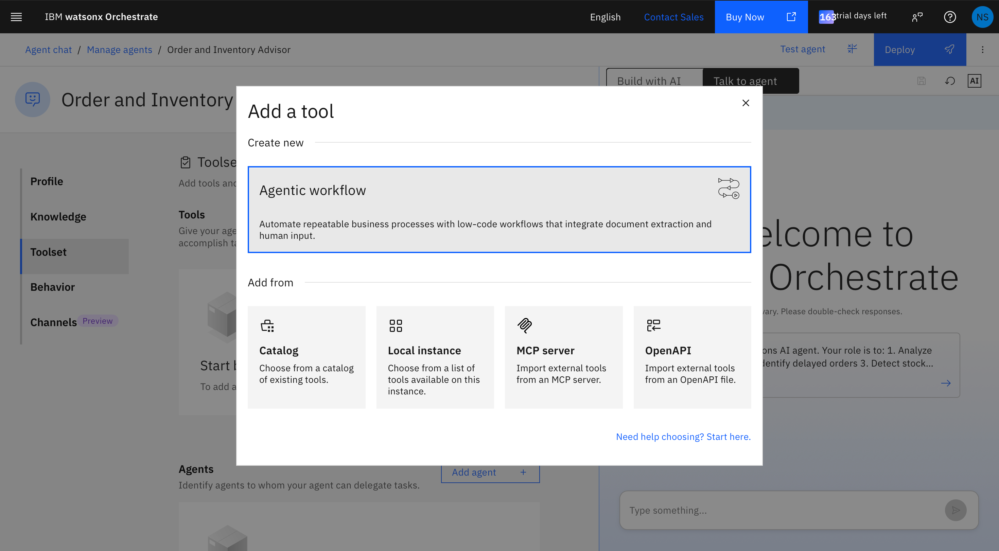The image size is (999, 551).
Task: Click the 163 trial days left indicator
Action: 853,16
